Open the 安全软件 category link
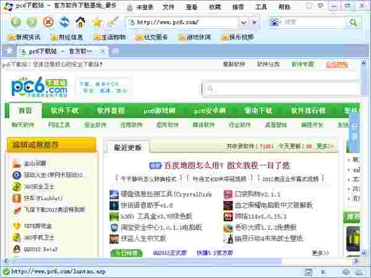The image size is (371, 278). (x=95, y=125)
